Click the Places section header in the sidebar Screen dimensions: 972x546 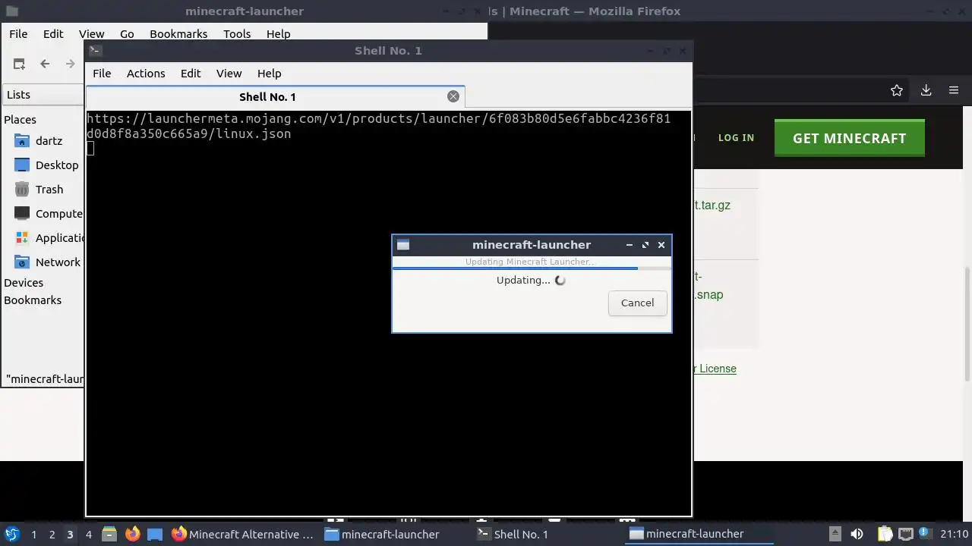click(x=20, y=120)
